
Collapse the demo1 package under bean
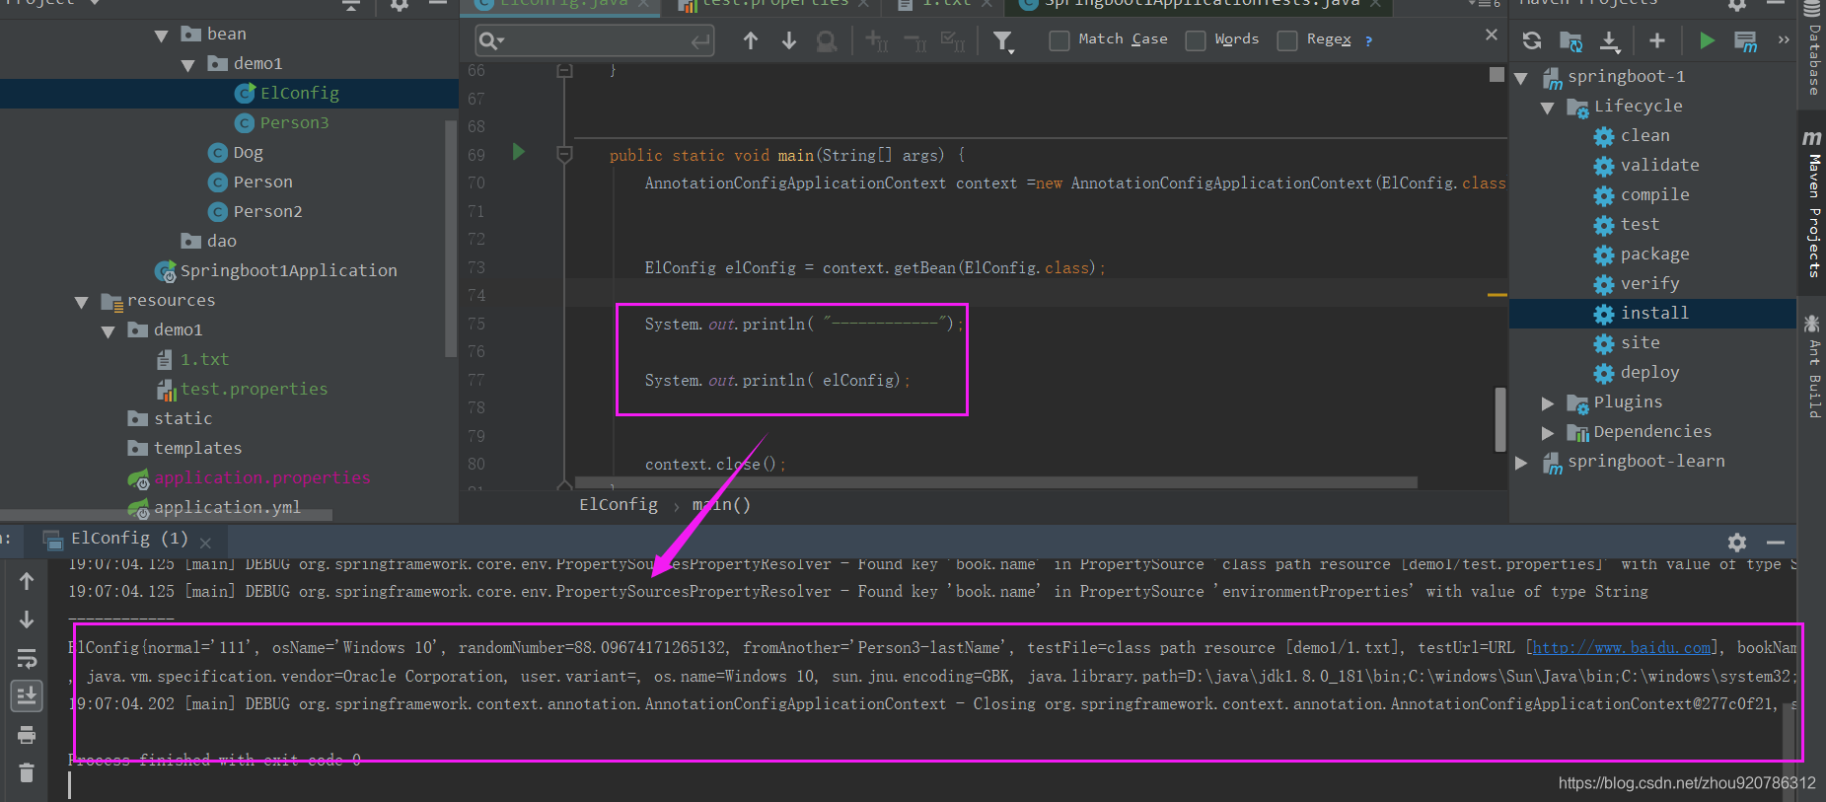tap(187, 65)
